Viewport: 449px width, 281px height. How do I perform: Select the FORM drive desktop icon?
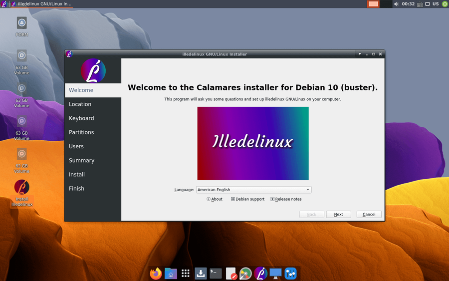tap(22, 26)
